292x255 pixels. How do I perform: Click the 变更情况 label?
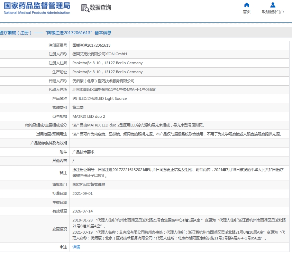point(60,229)
